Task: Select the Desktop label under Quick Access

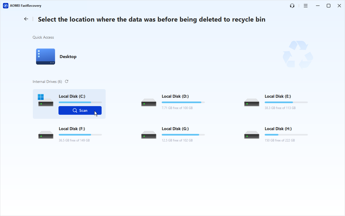Action: tap(68, 56)
